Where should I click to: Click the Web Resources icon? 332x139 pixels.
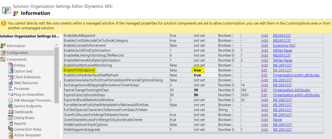(11, 83)
